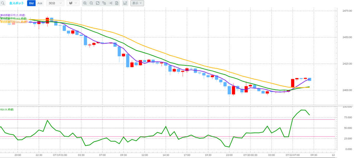Toggle fullscreen chart view icon
The height and width of the screenshot is (158, 354).
(98, 3)
